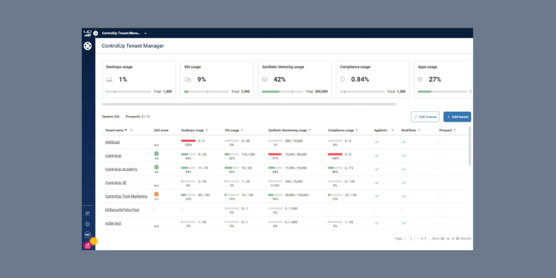
Task: Select the Tenants (20) tab
Action: click(x=111, y=117)
